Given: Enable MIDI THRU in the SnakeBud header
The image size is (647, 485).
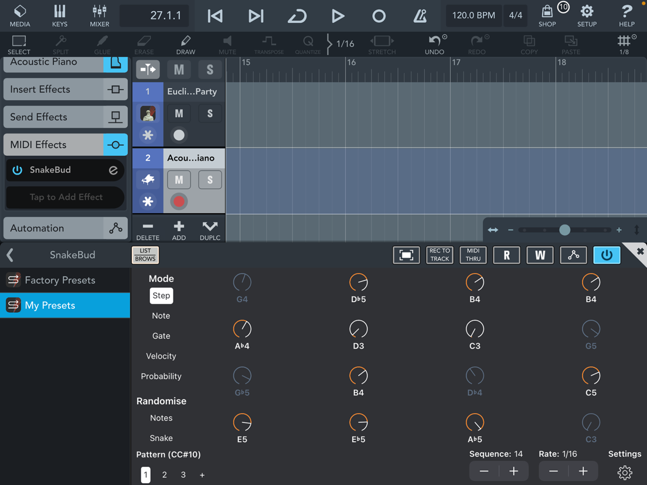Looking at the screenshot, I should point(473,255).
